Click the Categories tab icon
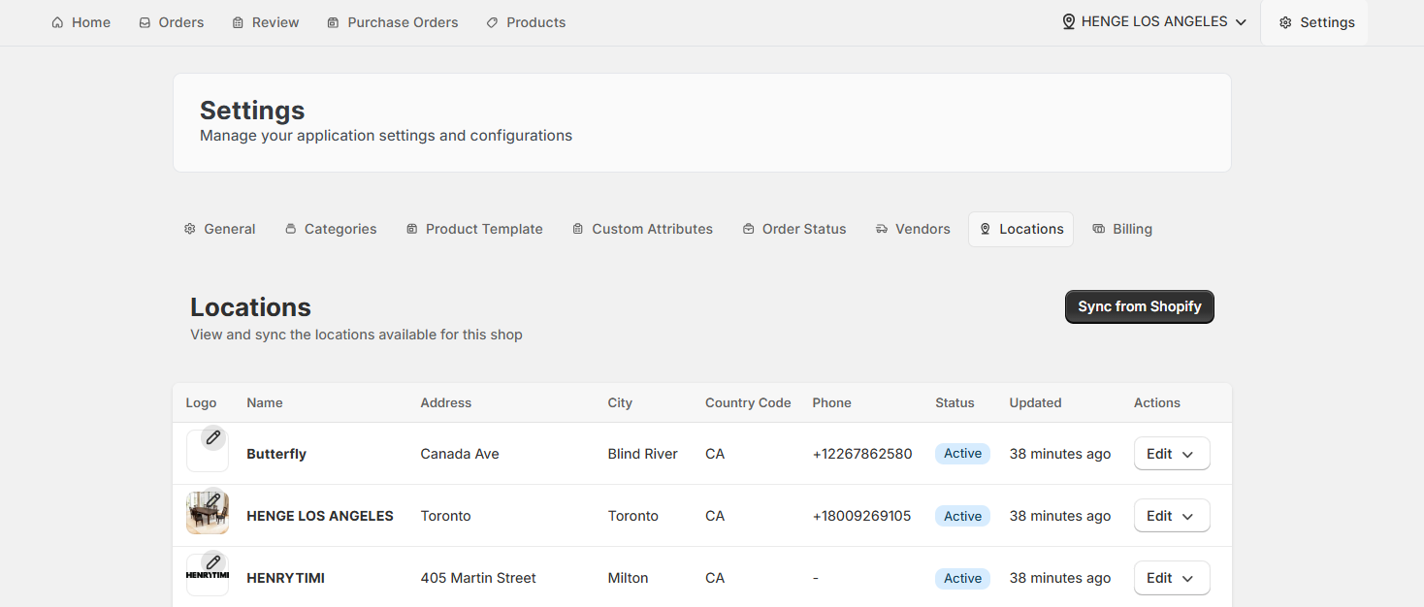Viewport: 1424px width, 607px height. coord(290,229)
